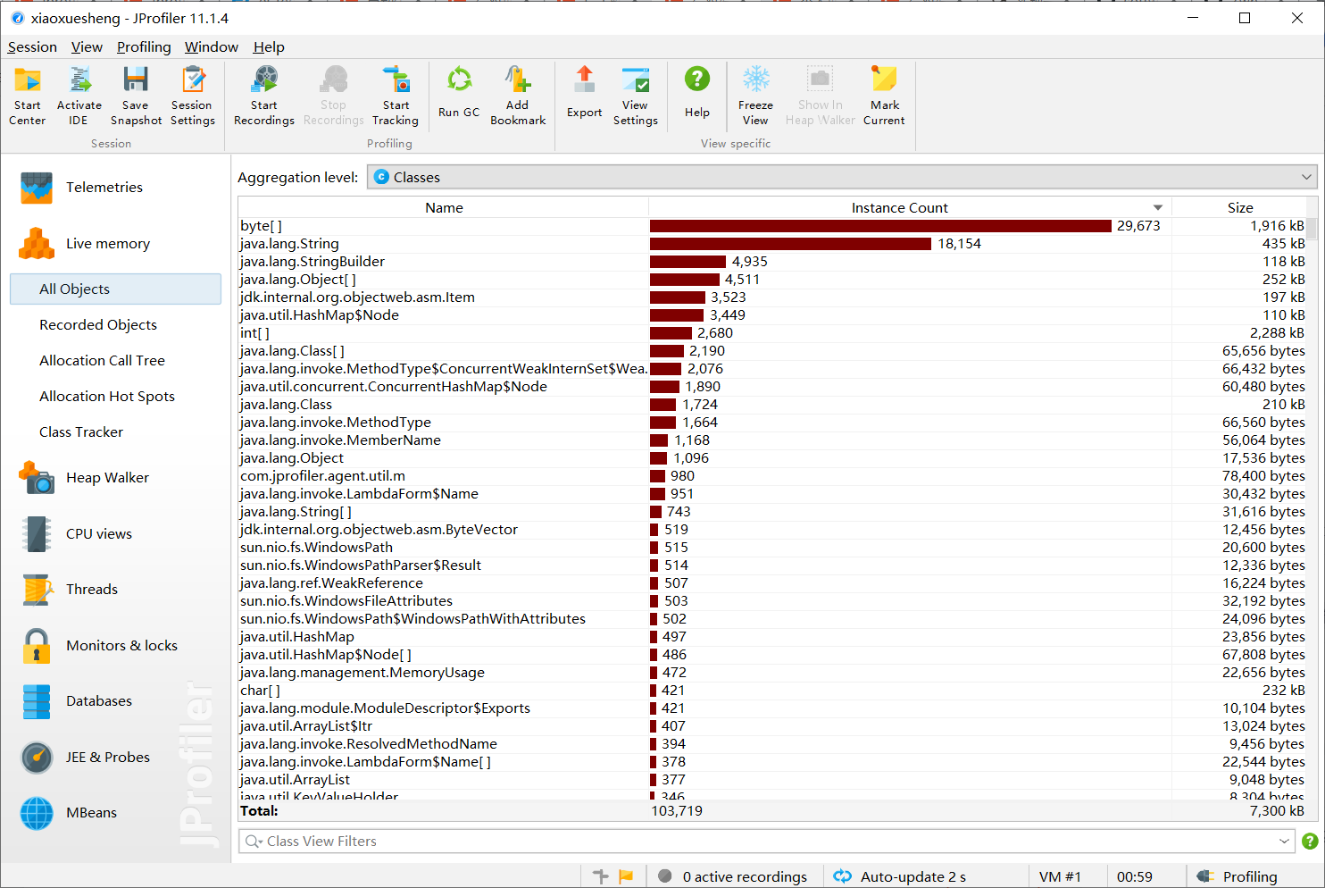Viewport: 1325px width, 888px height.
Task: Sort the table by Size column
Action: tap(1239, 207)
